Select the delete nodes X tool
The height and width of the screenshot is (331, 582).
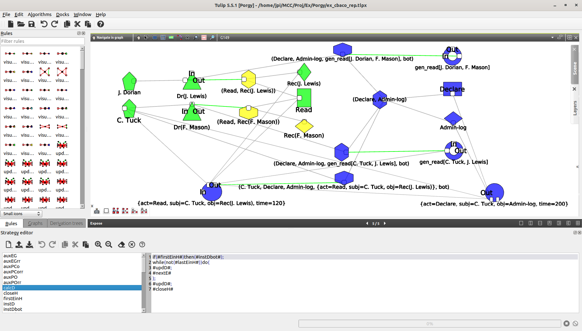[x=188, y=37]
